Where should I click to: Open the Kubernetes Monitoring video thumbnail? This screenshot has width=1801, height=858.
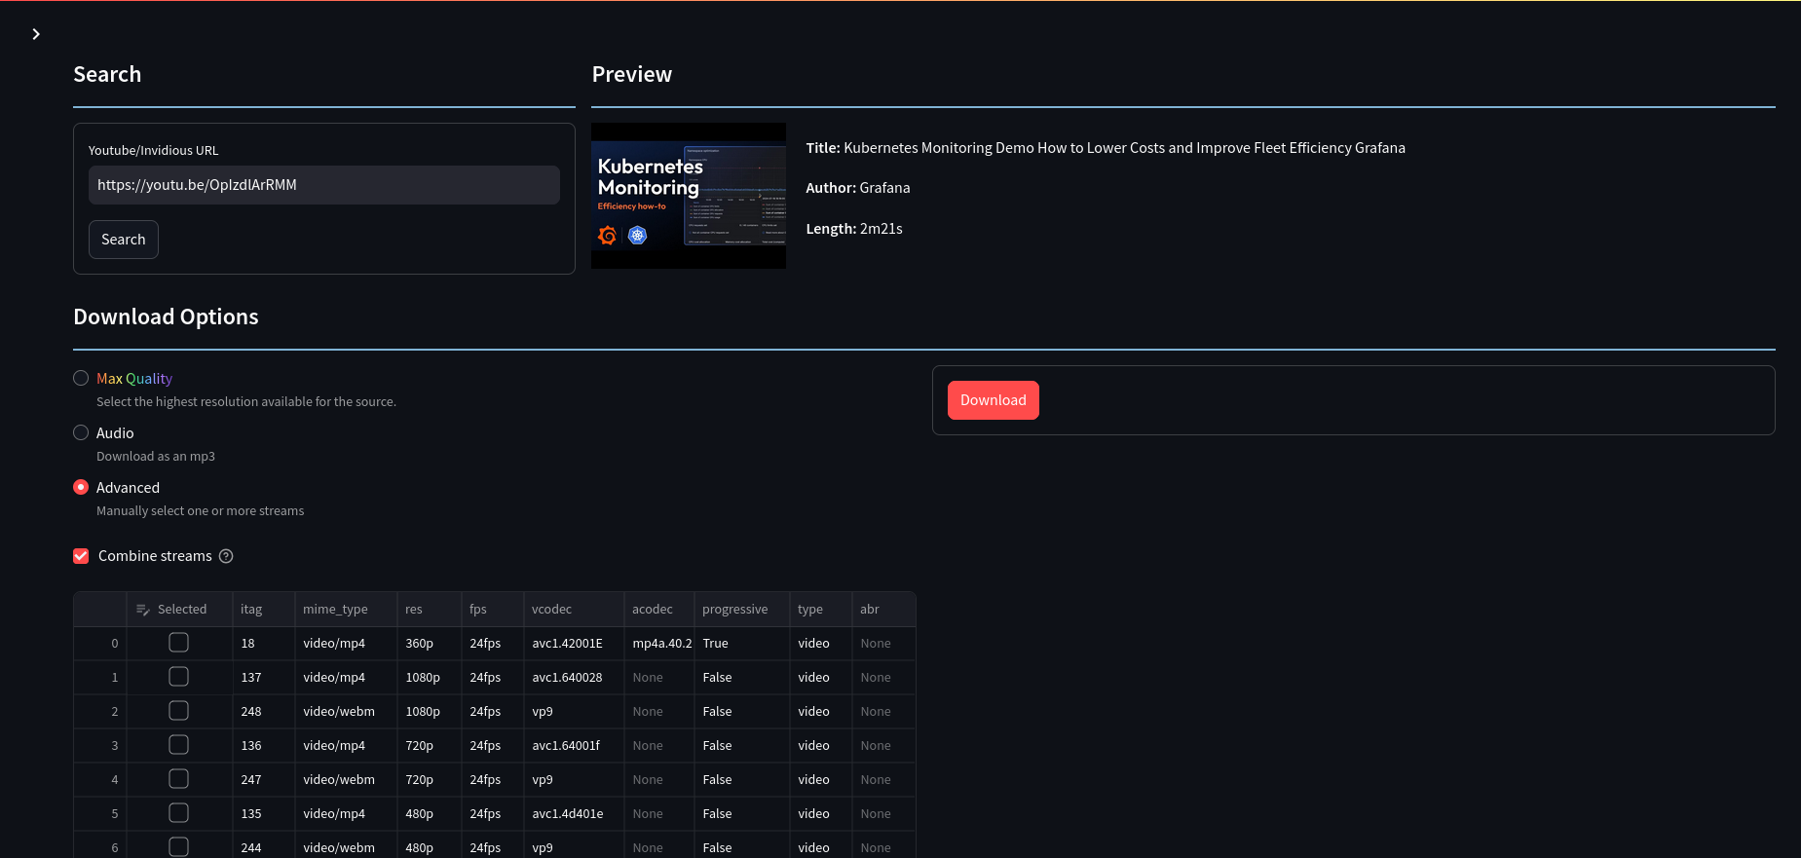(x=688, y=196)
